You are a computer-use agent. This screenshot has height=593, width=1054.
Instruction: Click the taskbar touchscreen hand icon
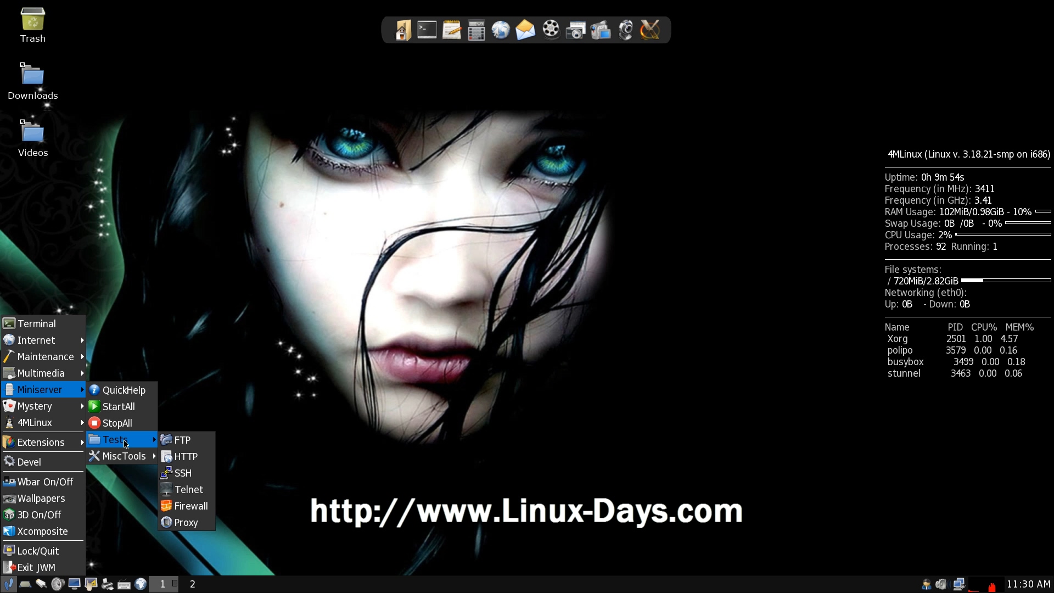pos(91,584)
